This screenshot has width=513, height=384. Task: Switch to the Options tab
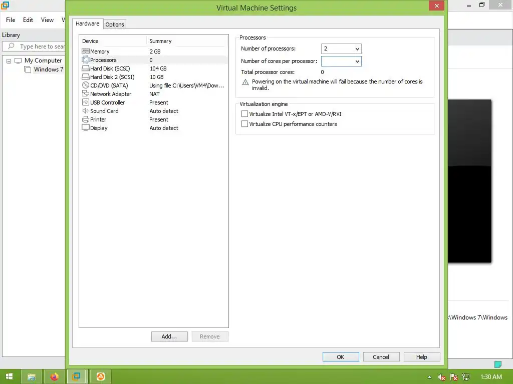tap(115, 24)
